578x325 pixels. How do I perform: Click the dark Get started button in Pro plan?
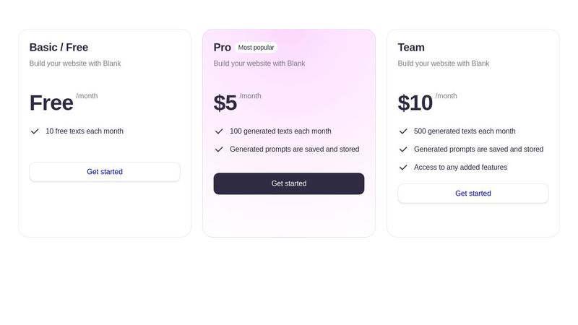pyautogui.click(x=289, y=183)
